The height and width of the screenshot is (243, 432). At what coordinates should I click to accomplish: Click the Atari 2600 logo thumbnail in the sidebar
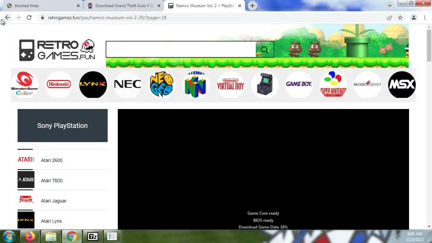[26, 159]
